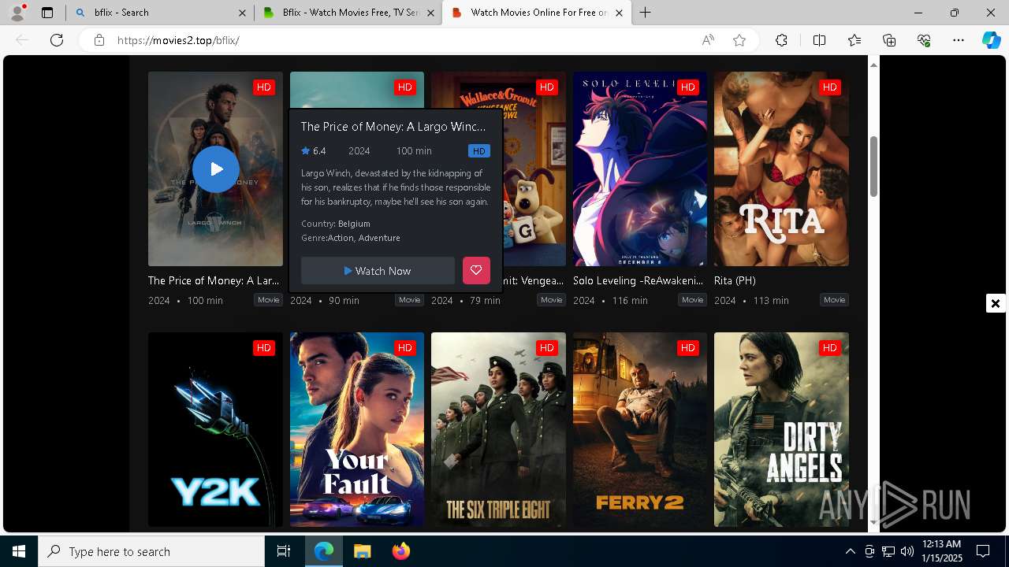Viewport: 1009px width, 567px height.
Task: Click the taskbar search box
Action: coord(151,551)
